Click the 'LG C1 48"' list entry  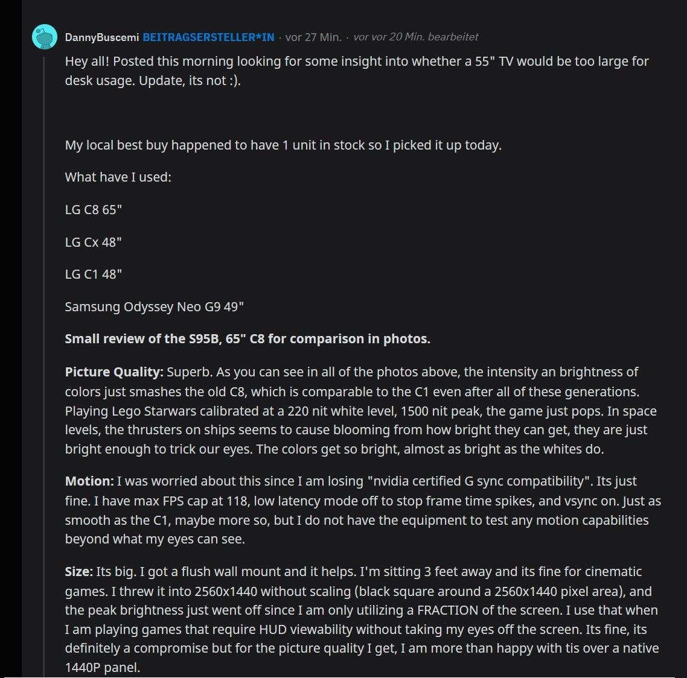[x=94, y=274]
